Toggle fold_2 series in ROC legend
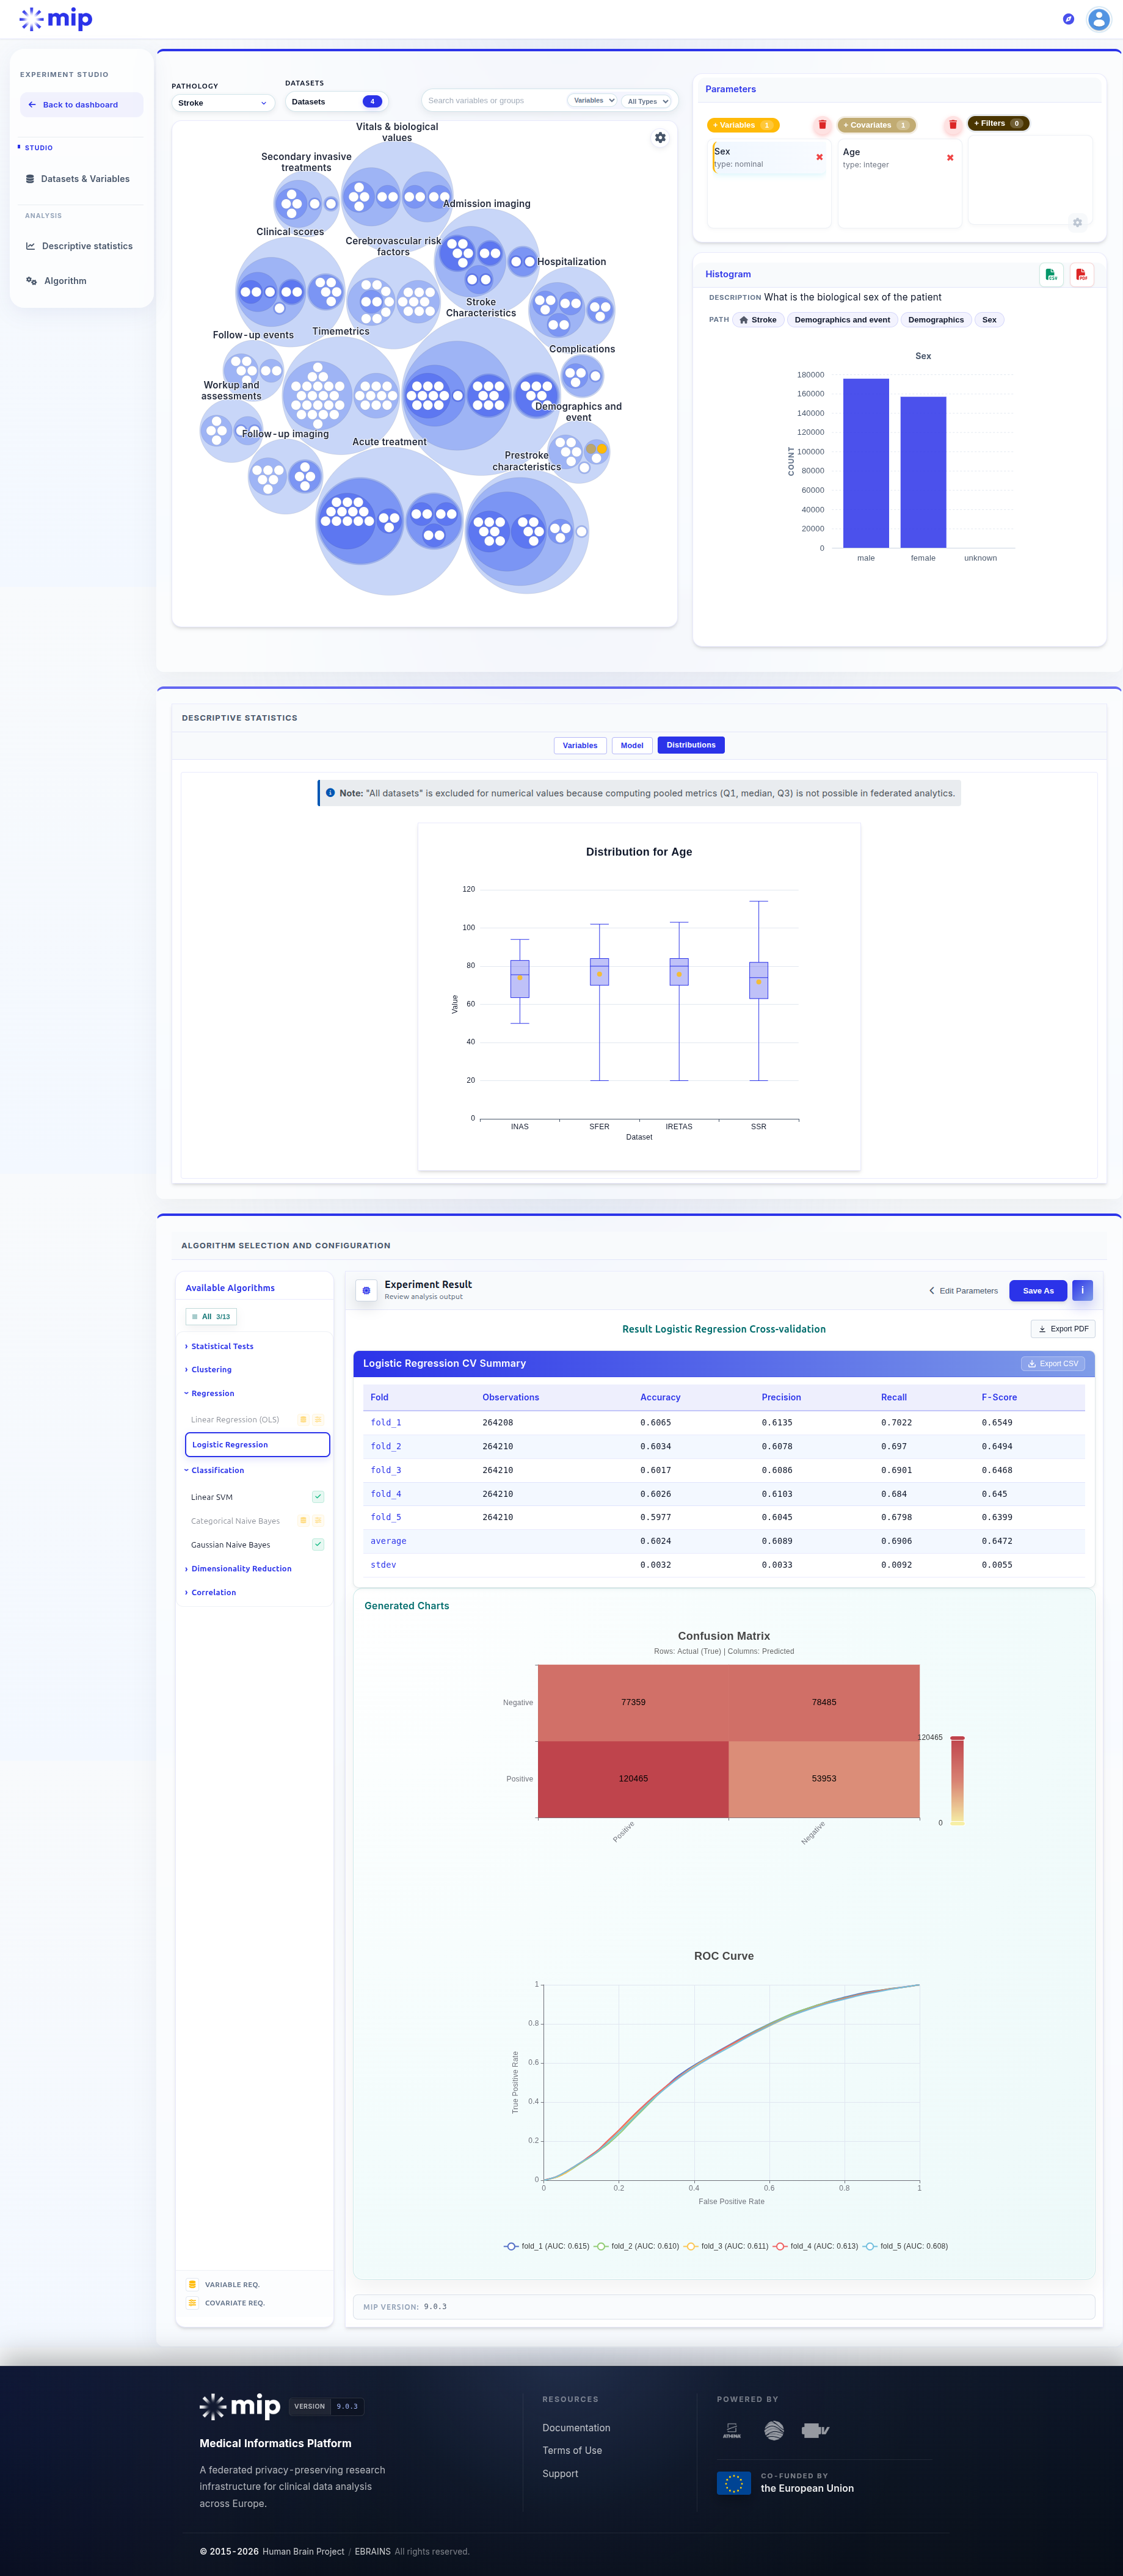 [637, 2246]
